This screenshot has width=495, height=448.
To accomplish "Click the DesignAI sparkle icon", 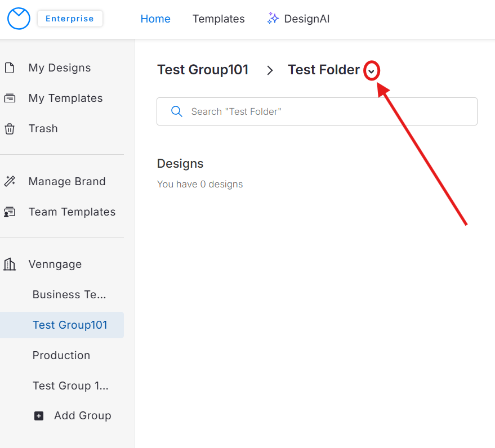I will [x=273, y=19].
